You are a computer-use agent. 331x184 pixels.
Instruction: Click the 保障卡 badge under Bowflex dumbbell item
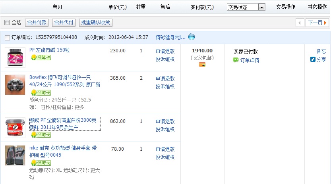41,92
